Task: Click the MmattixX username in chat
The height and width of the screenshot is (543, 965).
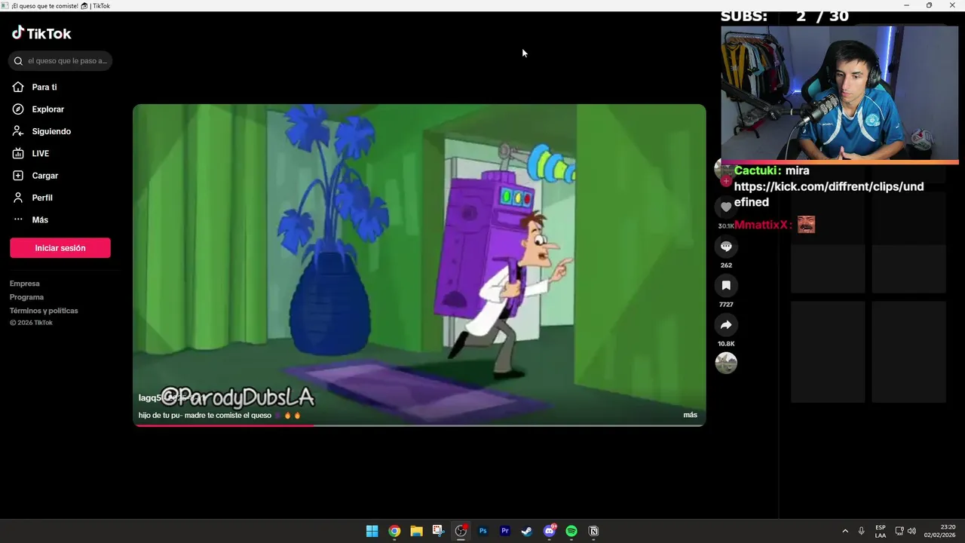Action: point(762,225)
